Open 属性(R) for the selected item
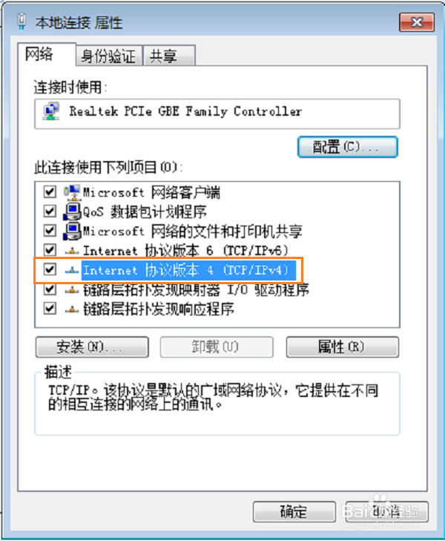The image size is (445, 541). click(343, 347)
